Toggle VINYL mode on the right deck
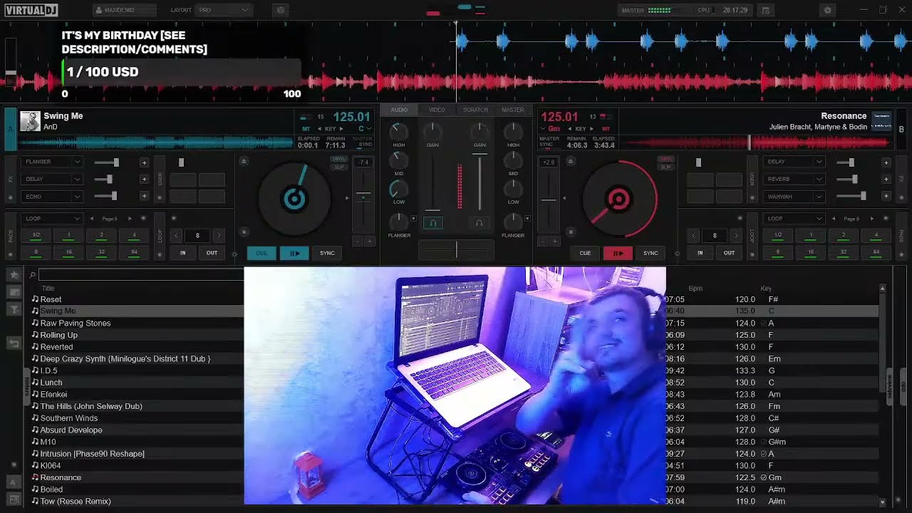 (x=665, y=159)
